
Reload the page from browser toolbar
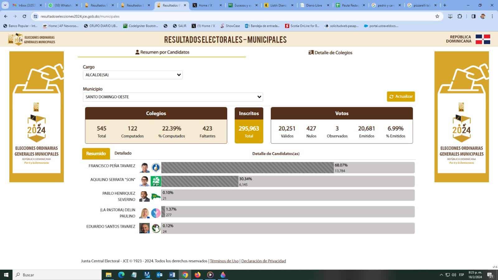24,16
